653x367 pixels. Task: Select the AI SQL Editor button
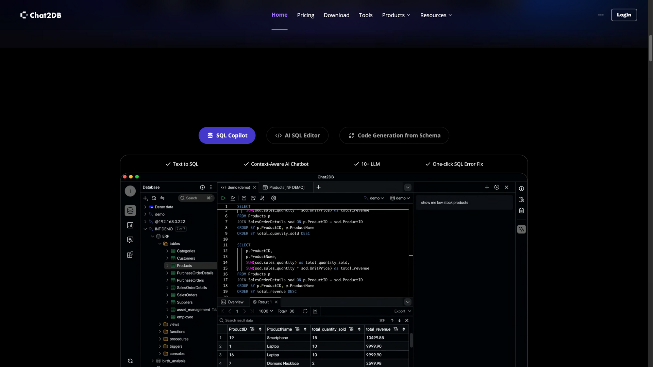pos(297,136)
